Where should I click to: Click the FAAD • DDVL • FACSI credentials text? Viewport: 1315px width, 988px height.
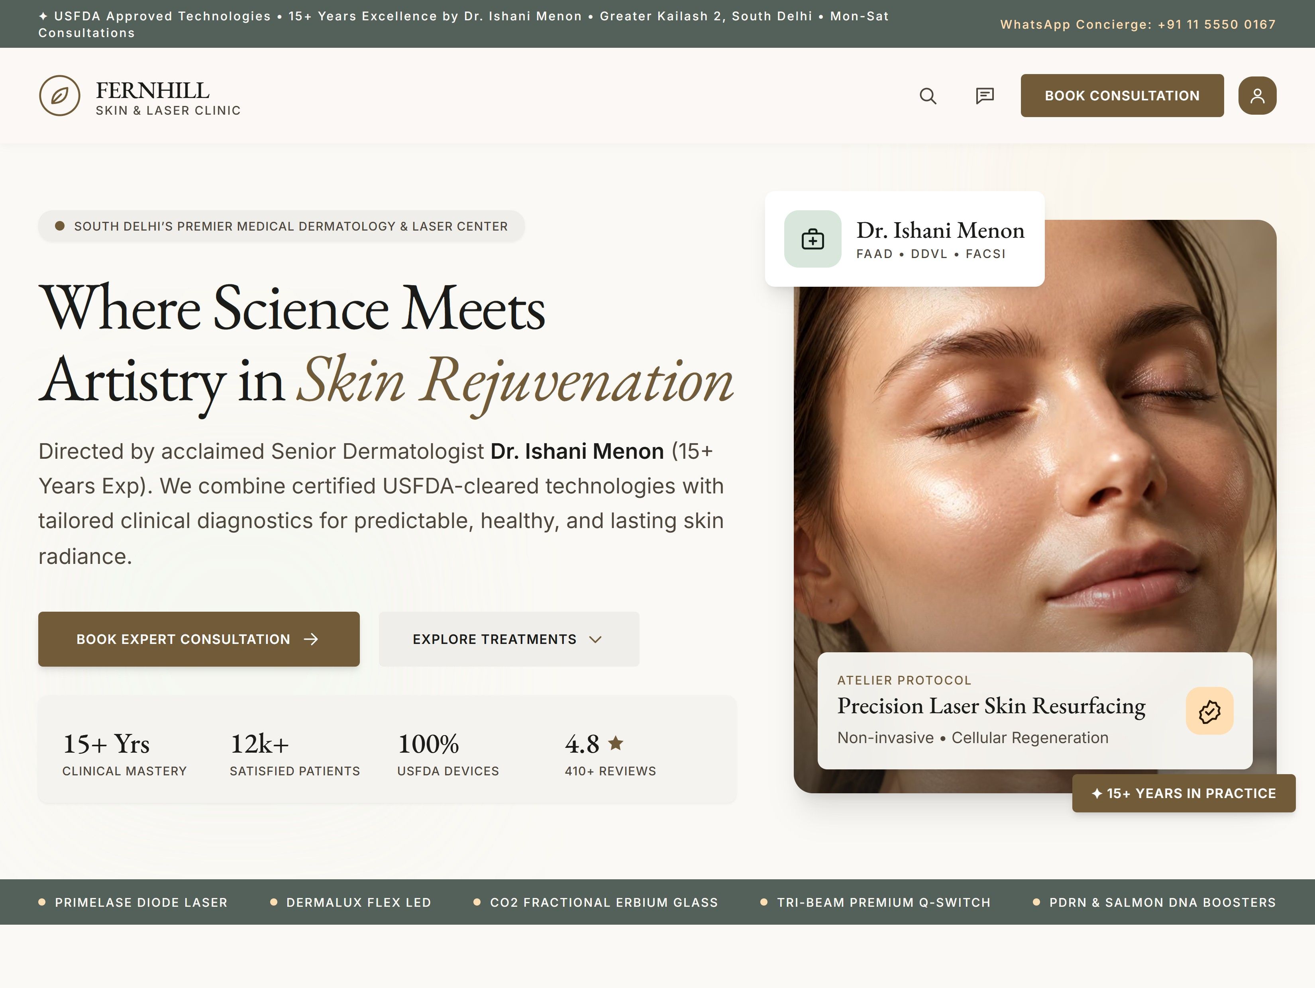point(931,254)
